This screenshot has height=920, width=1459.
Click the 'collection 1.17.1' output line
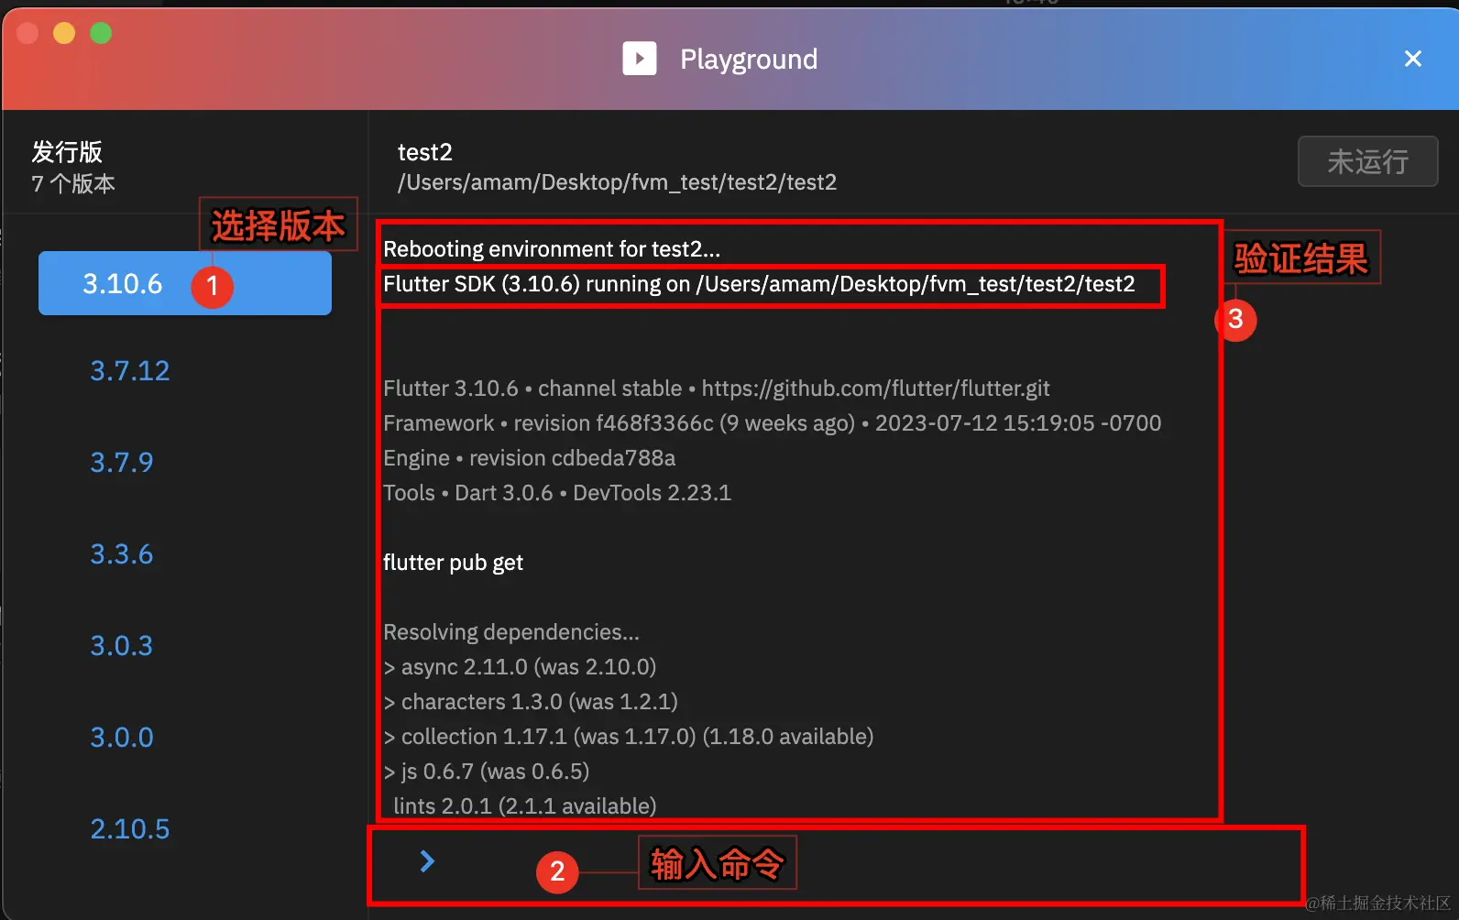pyautogui.click(x=629, y=737)
